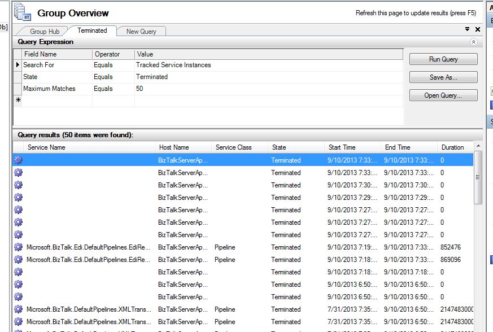The image size is (493, 332).
Task: Click Equals operator in Maximum Matches row
Action: tap(114, 89)
